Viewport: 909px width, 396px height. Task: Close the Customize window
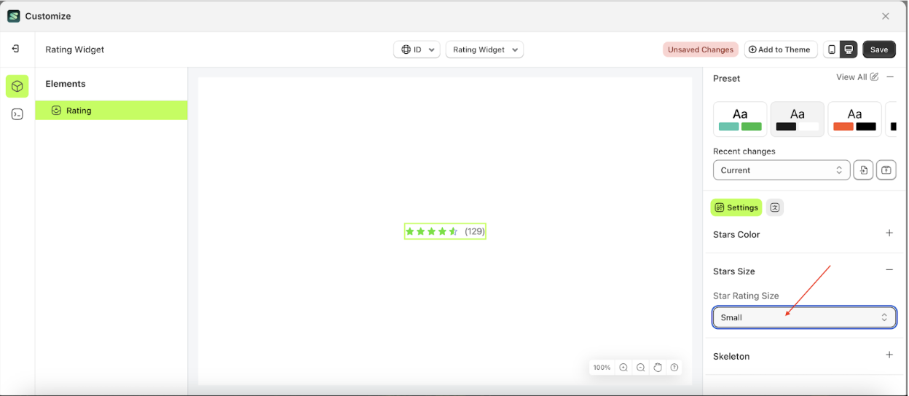(886, 16)
